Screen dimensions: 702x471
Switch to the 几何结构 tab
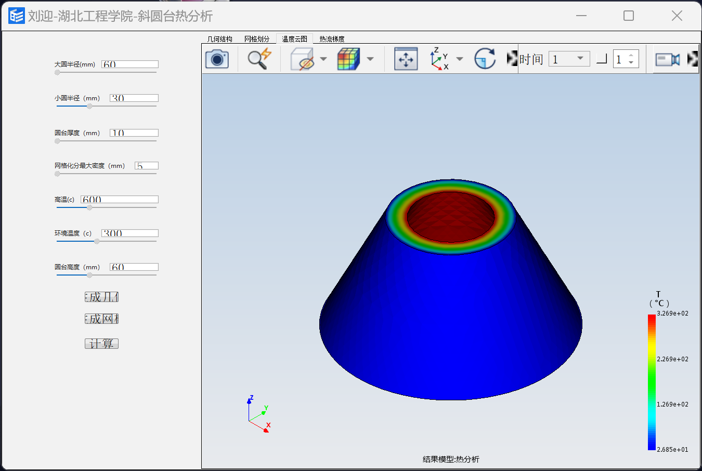point(220,39)
